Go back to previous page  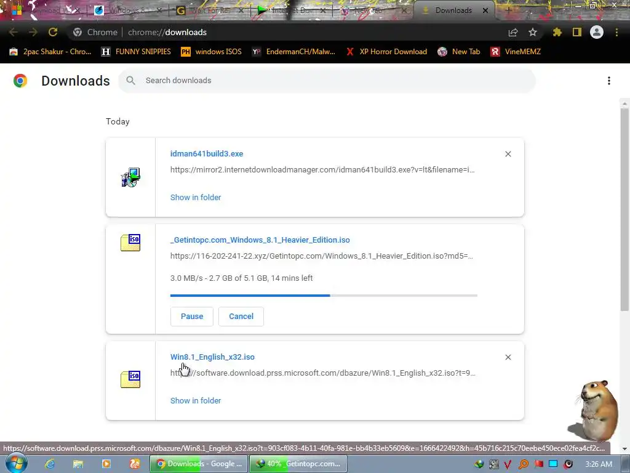[x=14, y=32]
